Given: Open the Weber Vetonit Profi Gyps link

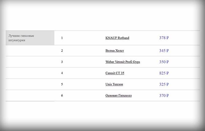Looking at the screenshot, I should tap(123, 62).
